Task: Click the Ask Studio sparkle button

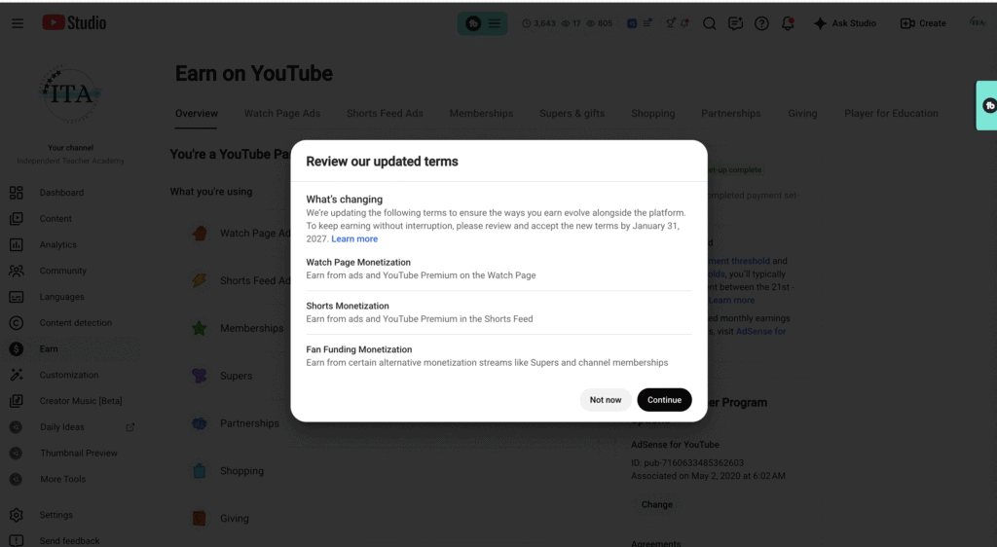Action: point(845,23)
